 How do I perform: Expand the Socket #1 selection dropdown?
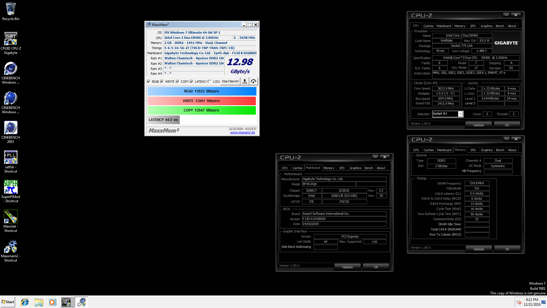[460, 114]
